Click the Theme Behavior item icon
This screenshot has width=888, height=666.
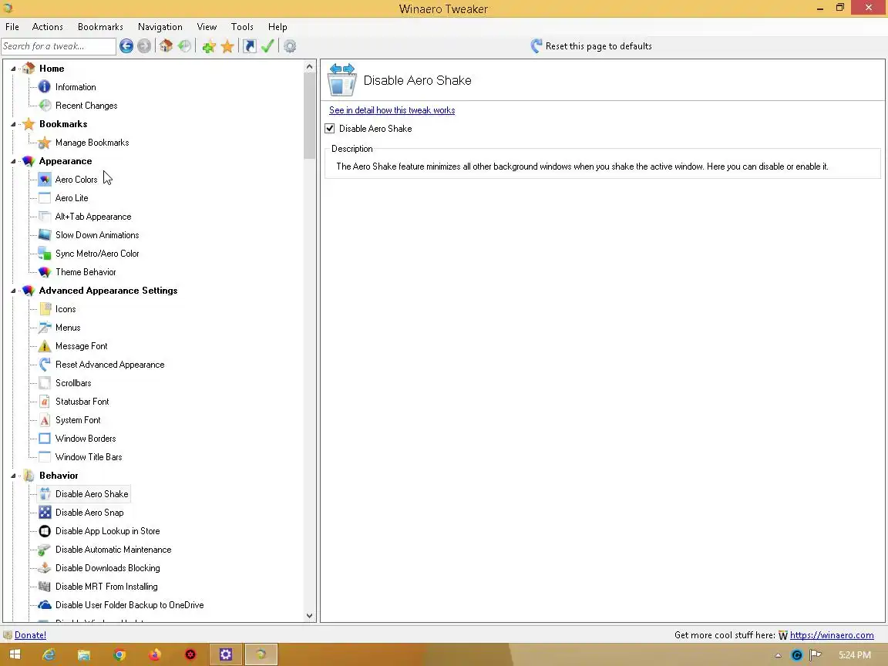tap(44, 272)
